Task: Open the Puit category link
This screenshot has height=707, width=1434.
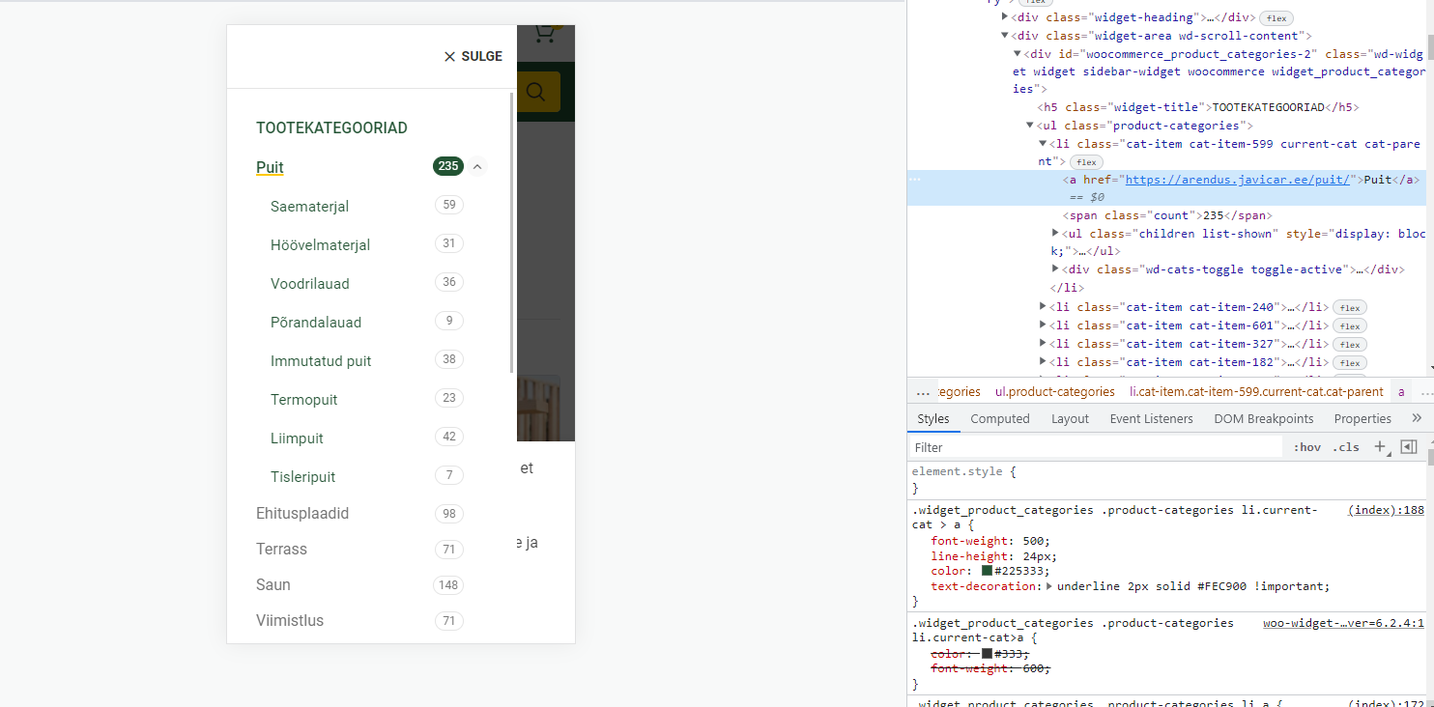Action: pos(270,167)
